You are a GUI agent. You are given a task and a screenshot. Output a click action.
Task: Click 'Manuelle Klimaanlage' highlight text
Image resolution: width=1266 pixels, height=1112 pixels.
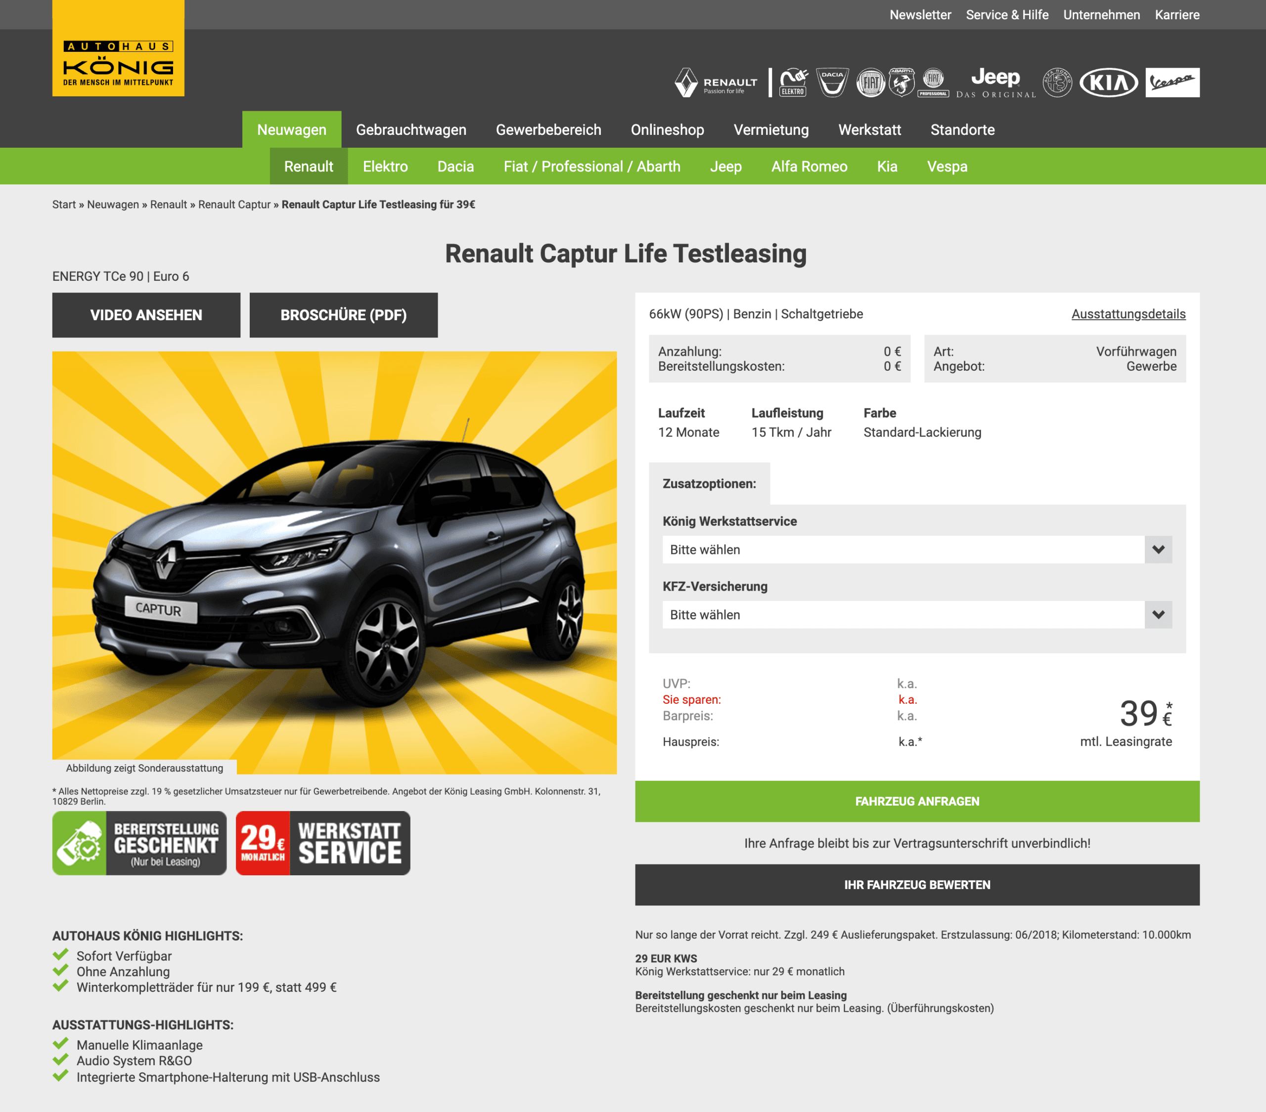[139, 1044]
